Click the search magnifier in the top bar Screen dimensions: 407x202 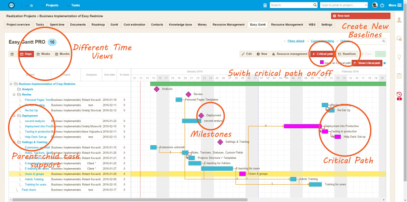(x=315, y=5)
